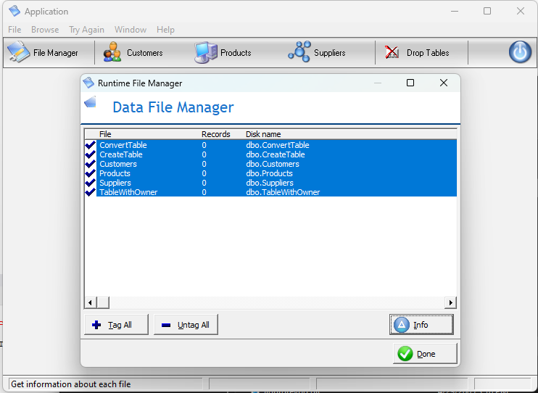Toggle the Customers row checkmark
The width and height of the screenshot is (538, 393).
(x=91, y=164)
